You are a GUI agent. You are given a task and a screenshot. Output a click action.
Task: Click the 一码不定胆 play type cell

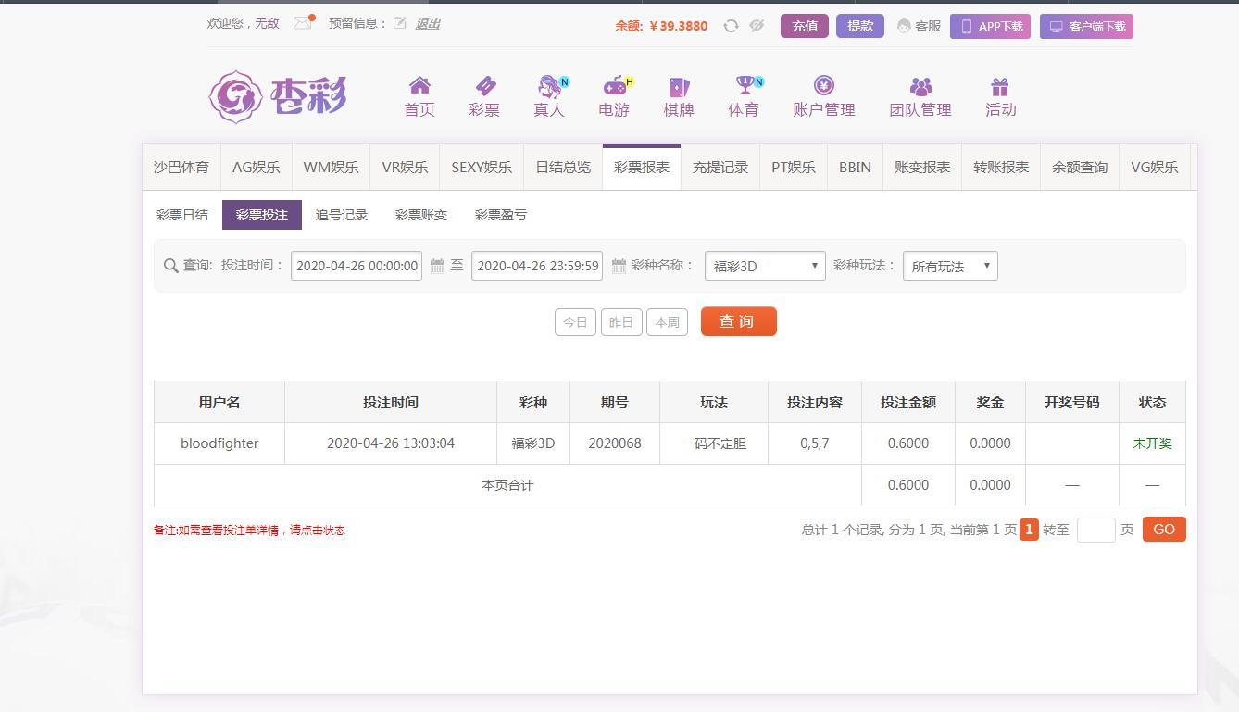[x=714, y=443]
